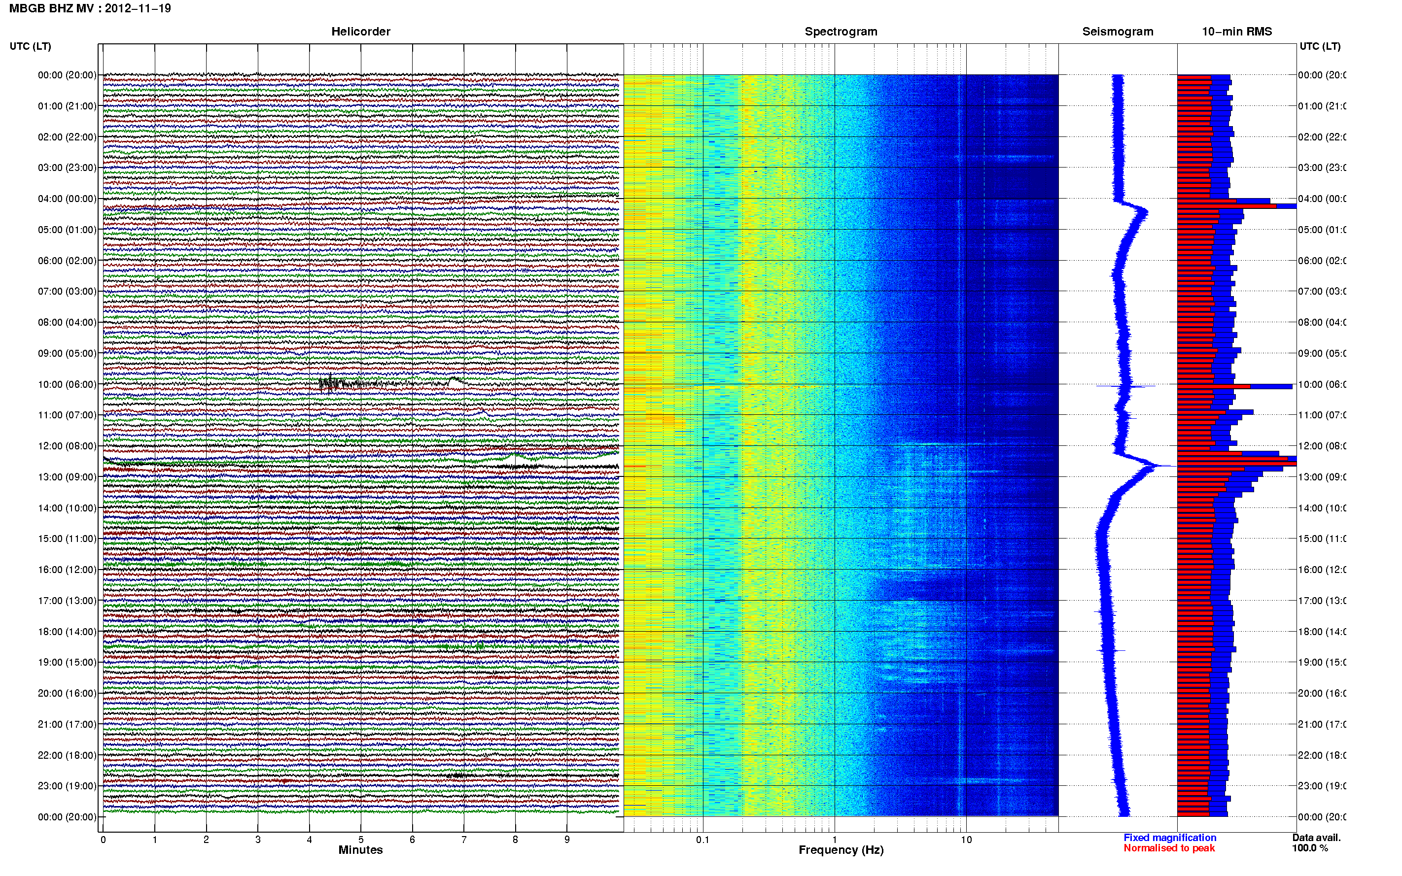Click the 'Frequency (Hz)' axis label
The image size is (1402, 876).
click(x=841, y=850)
